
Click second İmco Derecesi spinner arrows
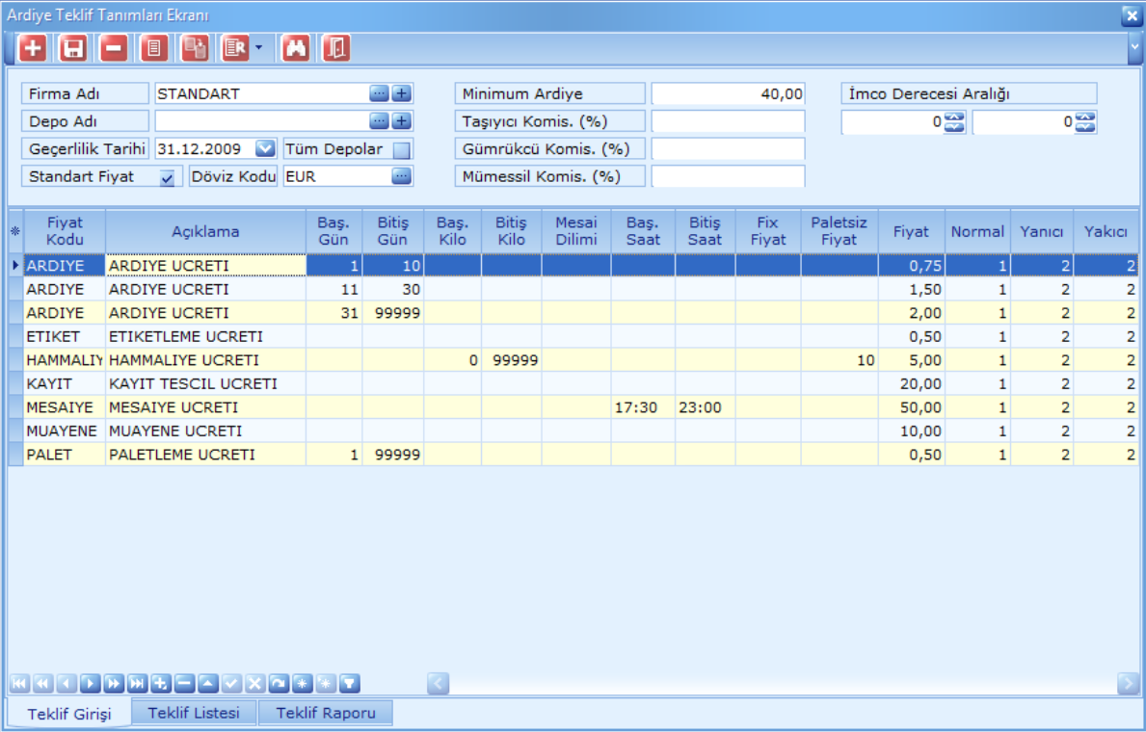coord(1085,122)
